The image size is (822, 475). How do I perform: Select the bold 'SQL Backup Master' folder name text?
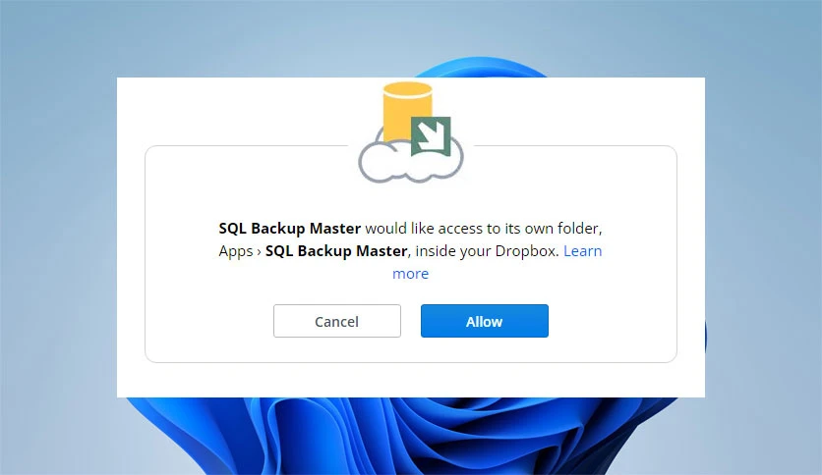point(336,251)
